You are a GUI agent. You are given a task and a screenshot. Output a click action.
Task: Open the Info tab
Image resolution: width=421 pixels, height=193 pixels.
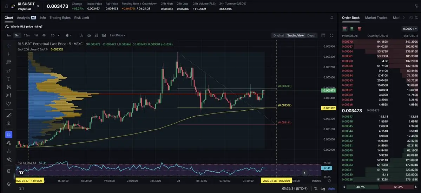(43, 18)
